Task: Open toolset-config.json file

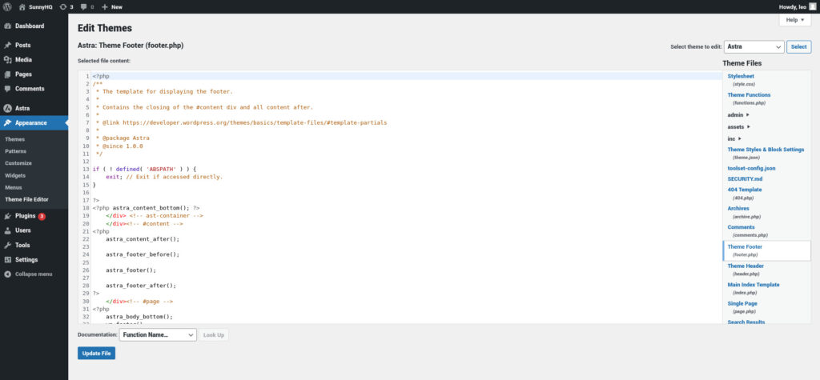Action: tap(751, 168)
